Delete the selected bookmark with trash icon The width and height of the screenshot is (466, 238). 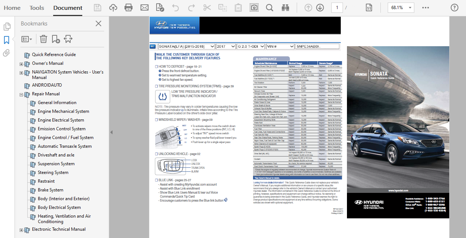(43, 39)
